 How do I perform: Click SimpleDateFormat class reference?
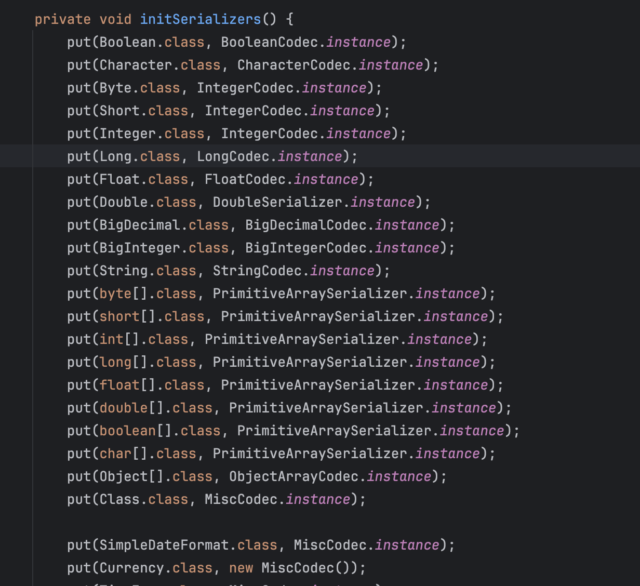pos(164,545)
